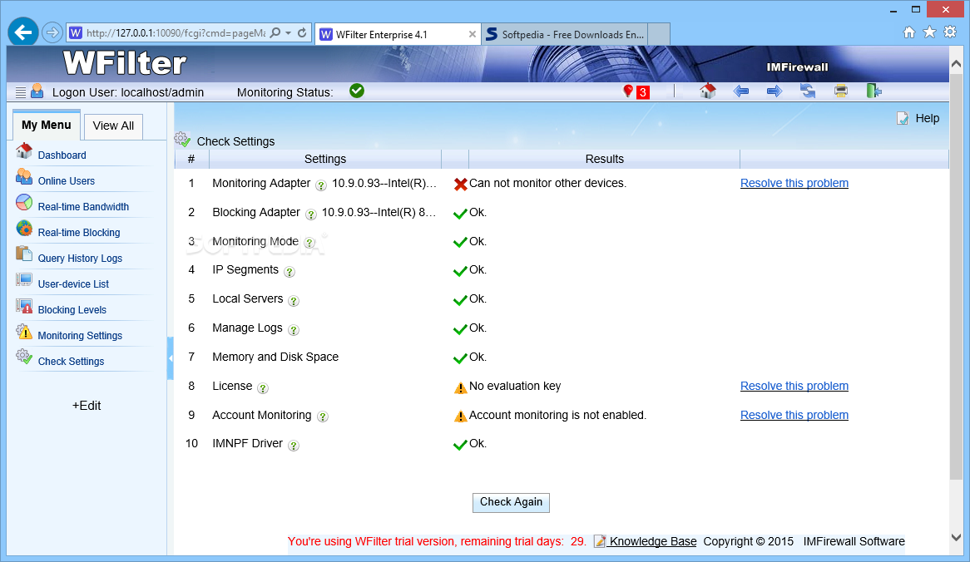Click +Edit under My Menu
The width and height of the screenshot is (970, 562).
point(87,406)
